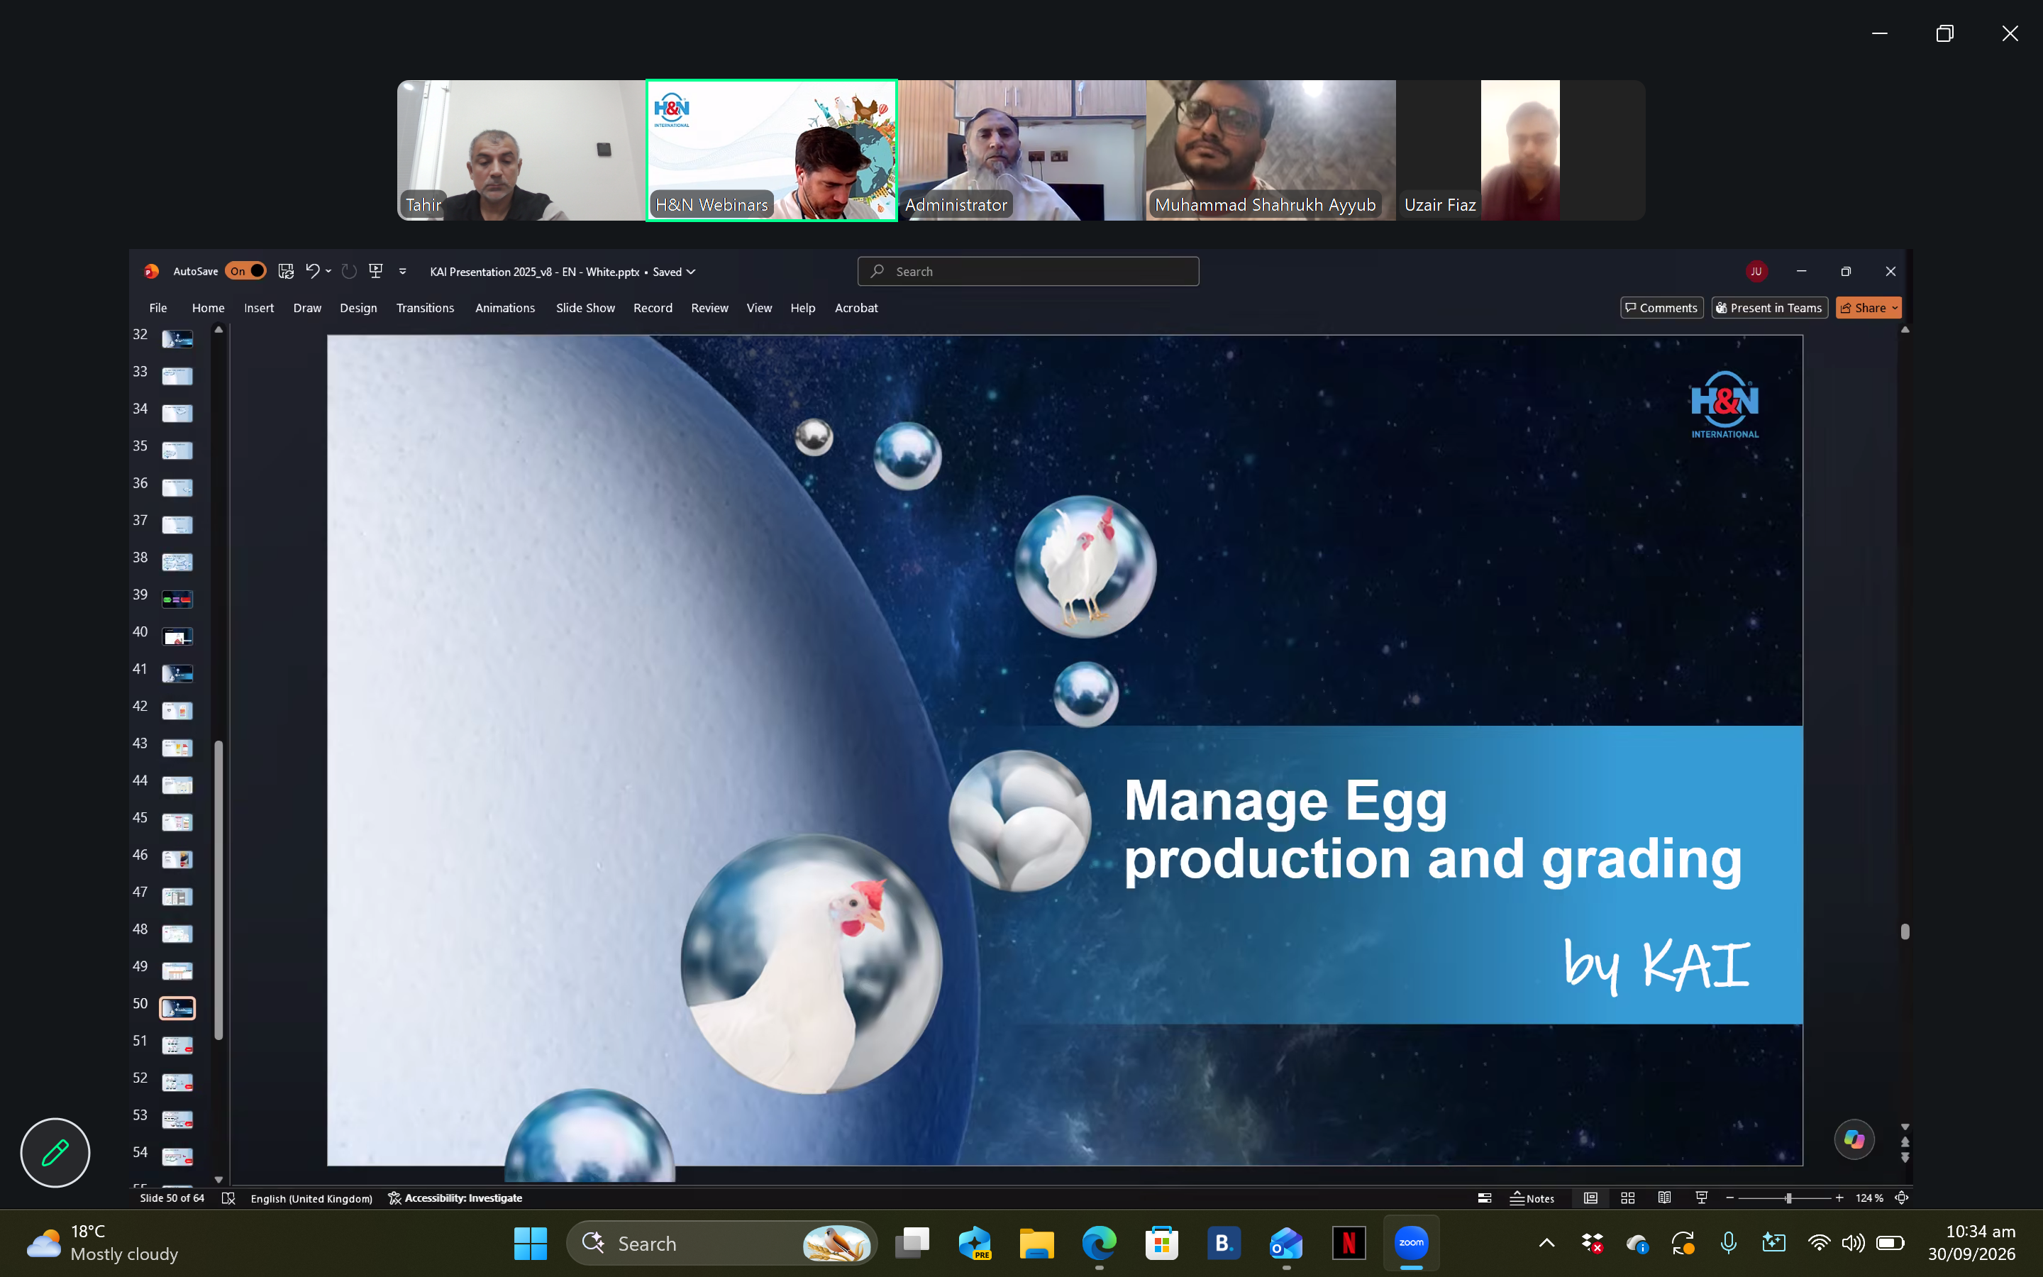Click the Redo icon in title bar
The image size is (2043, 1277).
pos(349,271)
